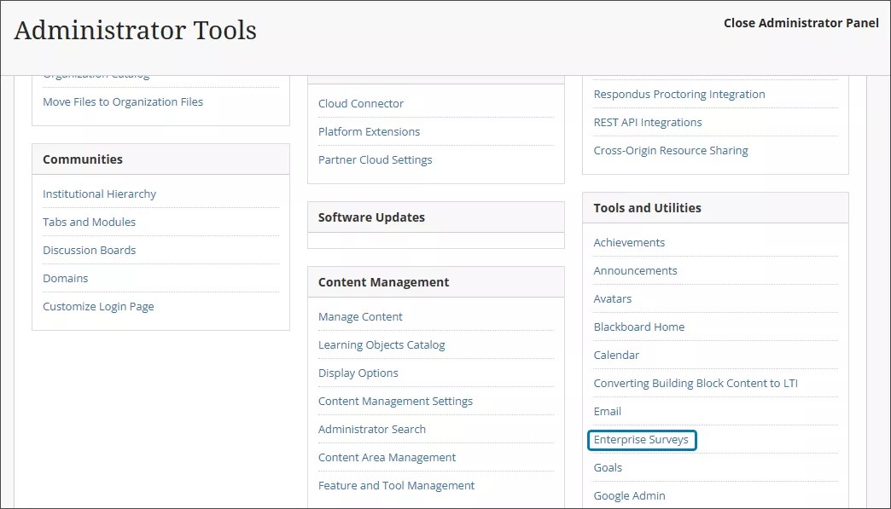This screenshot has height=509, width=891.
Task: Open Content Management Settings
Action: 395,401
